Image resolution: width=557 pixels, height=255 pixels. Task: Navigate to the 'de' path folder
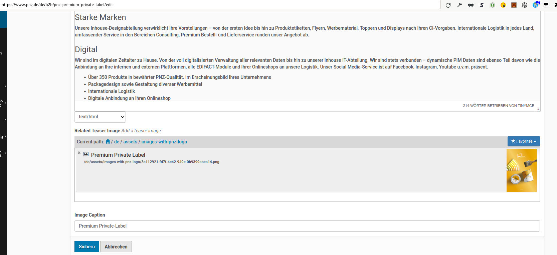coord(117,142)
